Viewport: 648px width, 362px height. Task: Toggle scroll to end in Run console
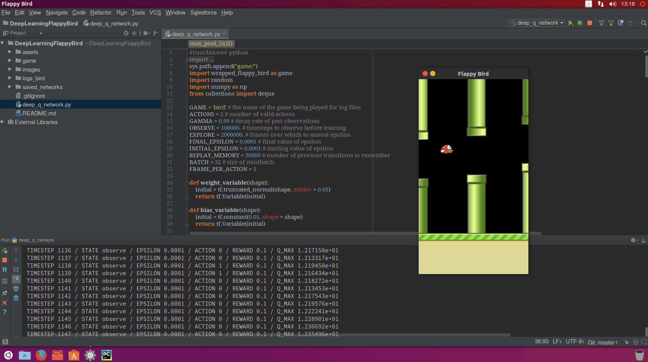click(16, 279)
